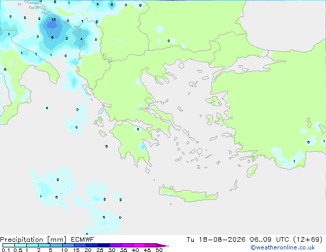Select the 20–25 mm legend swatch

pyautogui.click(x=92, y=245)
